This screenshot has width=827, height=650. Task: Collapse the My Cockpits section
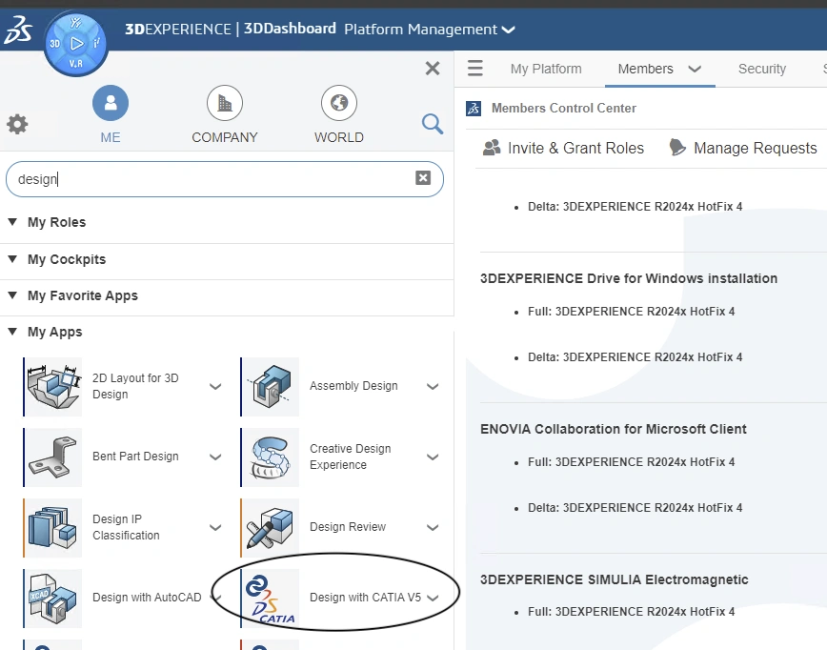[12, 258]
